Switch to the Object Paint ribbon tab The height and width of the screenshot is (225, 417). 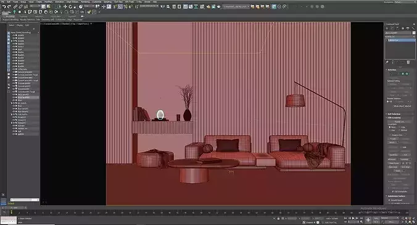56,17
